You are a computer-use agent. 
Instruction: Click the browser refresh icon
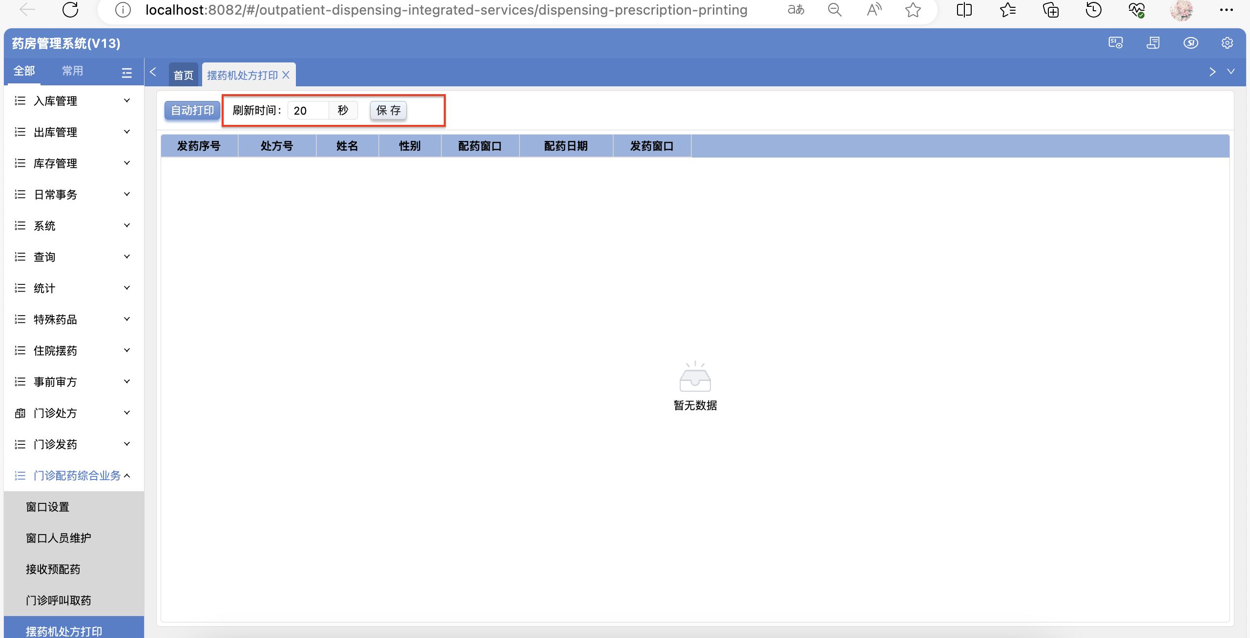pos(70,10)
